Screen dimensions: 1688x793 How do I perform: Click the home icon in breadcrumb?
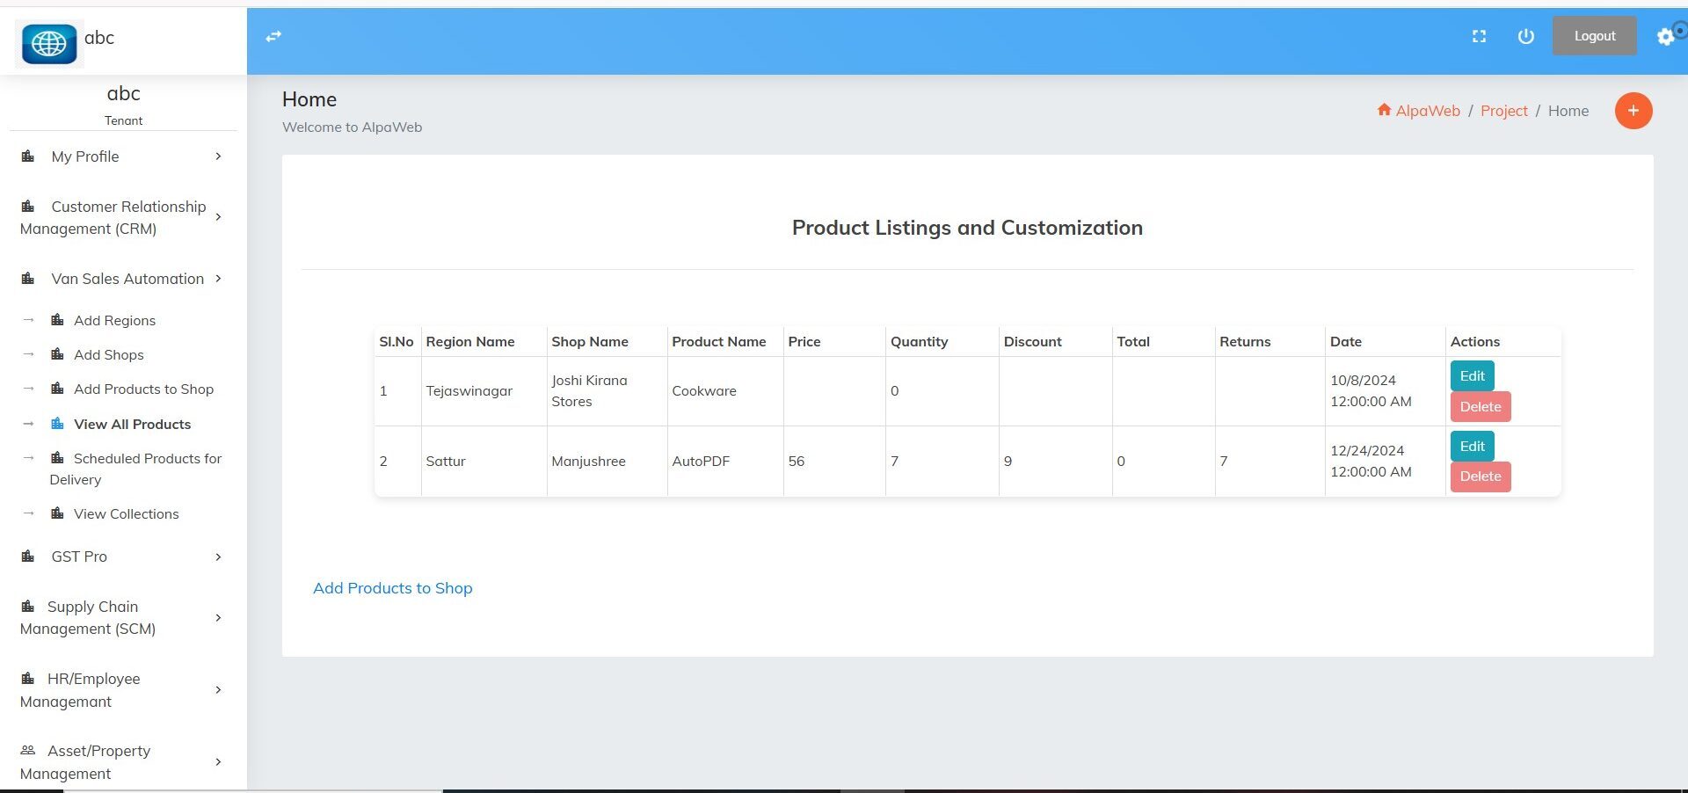click(1384, 110)
